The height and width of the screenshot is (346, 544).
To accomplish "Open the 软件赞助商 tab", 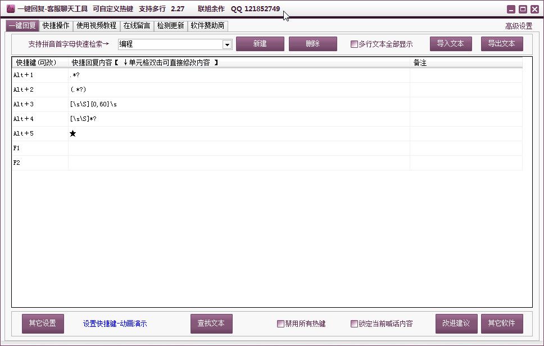I will point(207,26).
